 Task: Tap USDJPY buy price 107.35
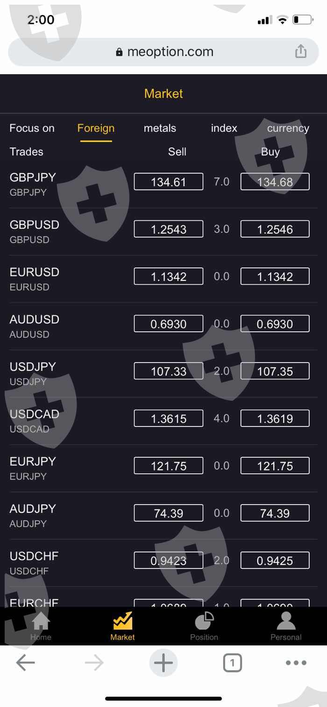(x=275, y=371)
